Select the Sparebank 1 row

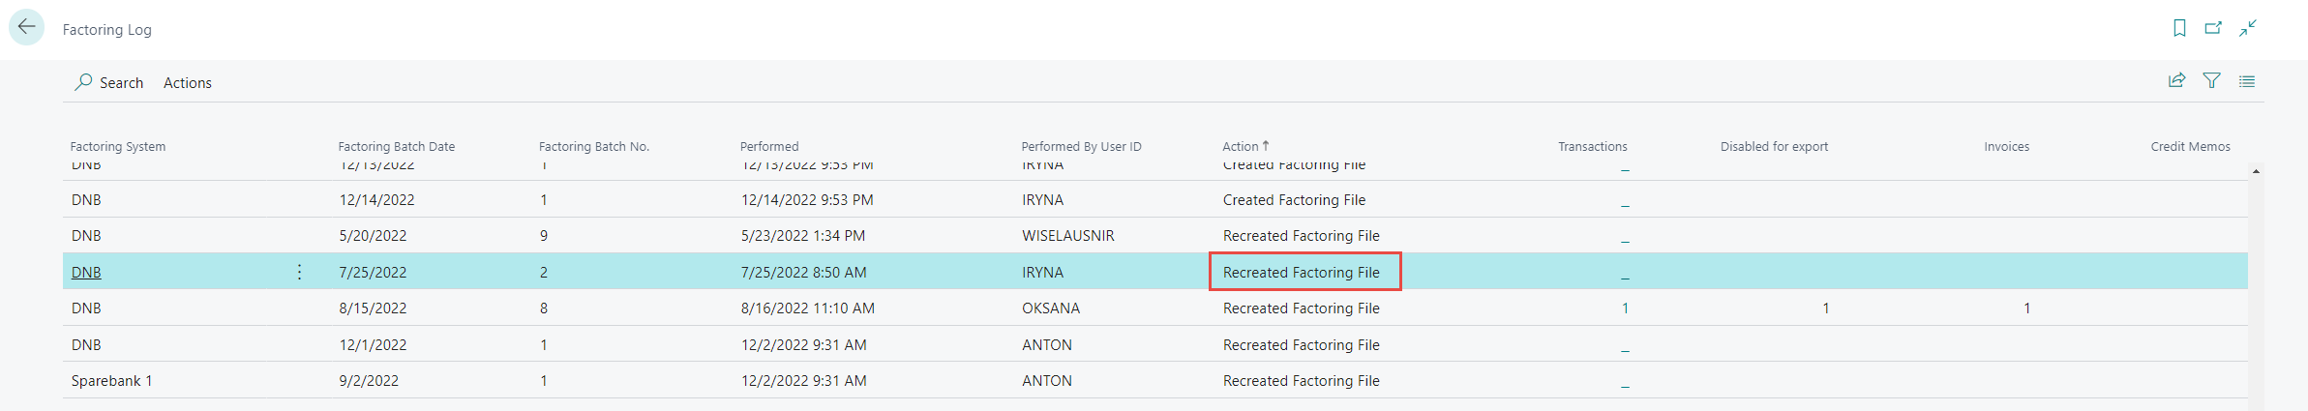[111, 381]
